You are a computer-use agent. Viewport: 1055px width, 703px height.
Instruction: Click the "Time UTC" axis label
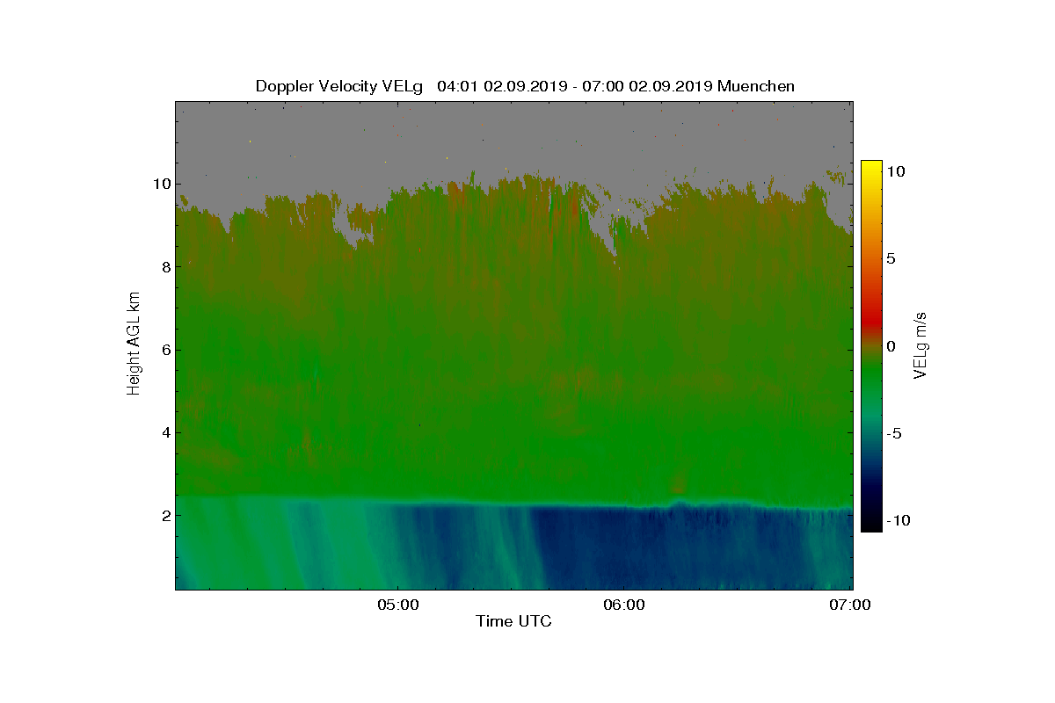514,621
